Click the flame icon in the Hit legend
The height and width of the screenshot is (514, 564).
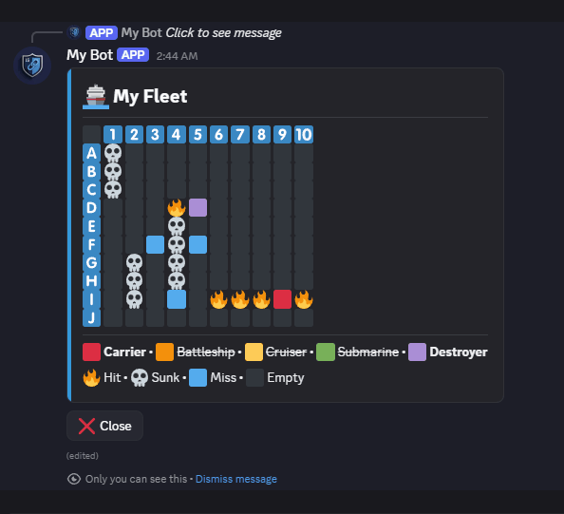tap(91, 378)
